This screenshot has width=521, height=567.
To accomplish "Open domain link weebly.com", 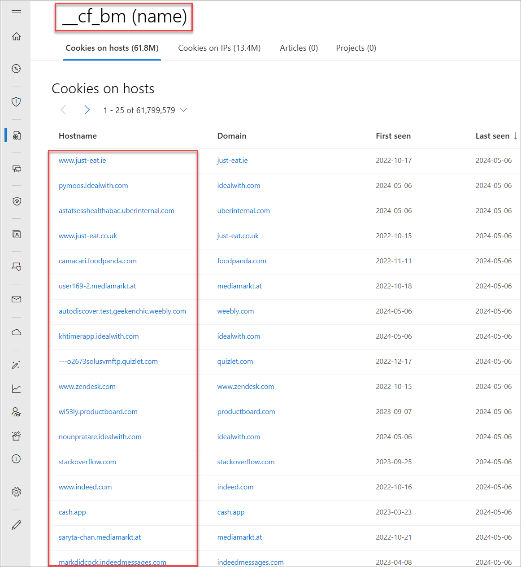I will [235, 311].
